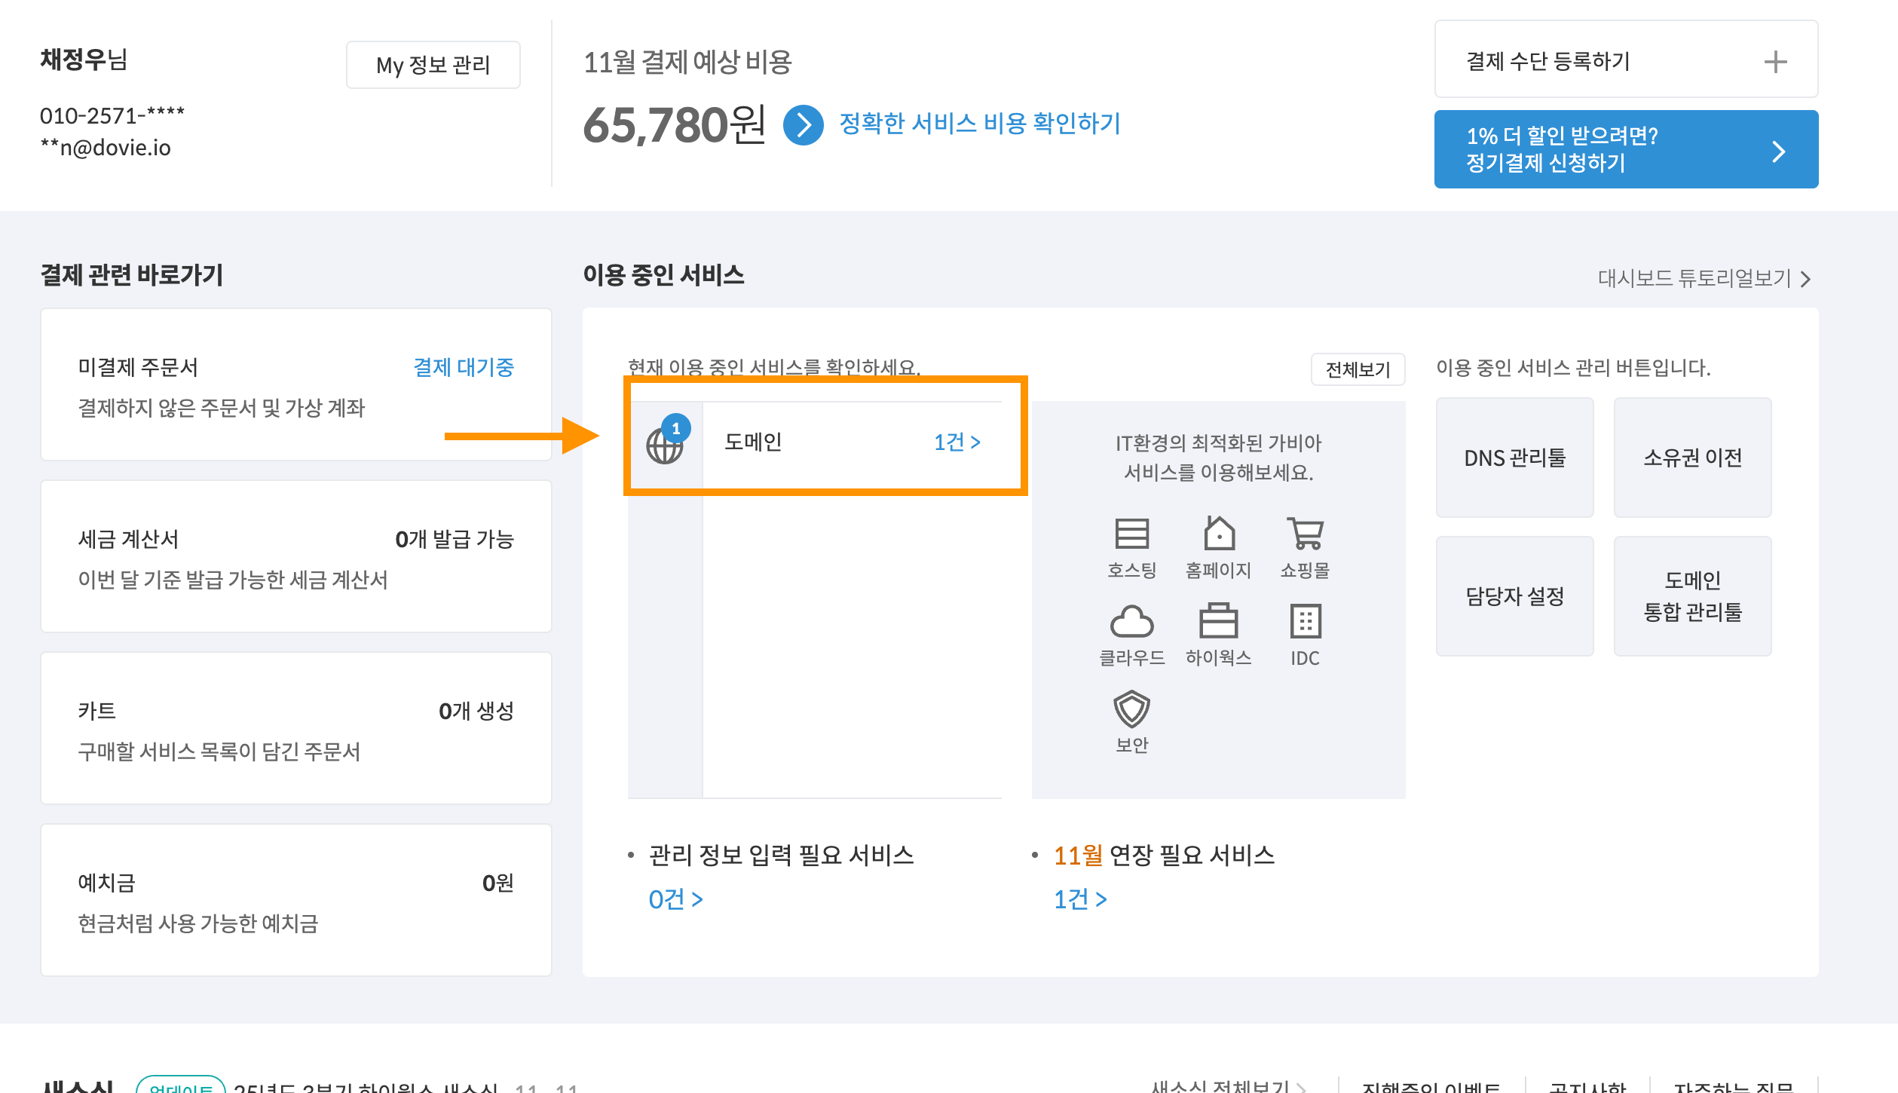Image resolution: width=1898 pixels, height=1093 pixels.
Task: Select the shopping mall (쇼핑몰) cart icon
Action: (x=1305, y=534)
